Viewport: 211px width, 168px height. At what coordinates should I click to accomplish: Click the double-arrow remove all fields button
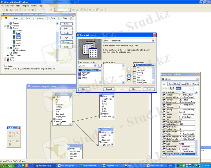(x=129, y=80)
